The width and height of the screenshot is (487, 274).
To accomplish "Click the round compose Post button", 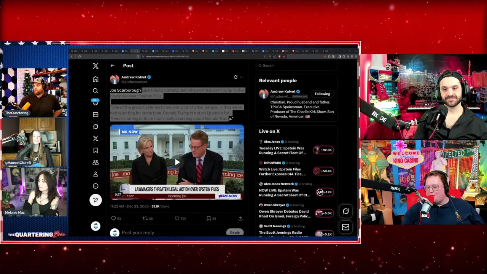I will click(x=95, y=200).
